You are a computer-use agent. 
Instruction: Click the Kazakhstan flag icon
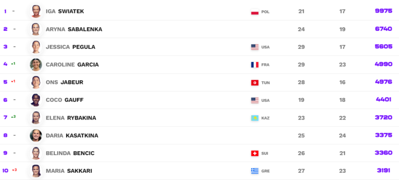pyautogui.click(x=255, y=118)
